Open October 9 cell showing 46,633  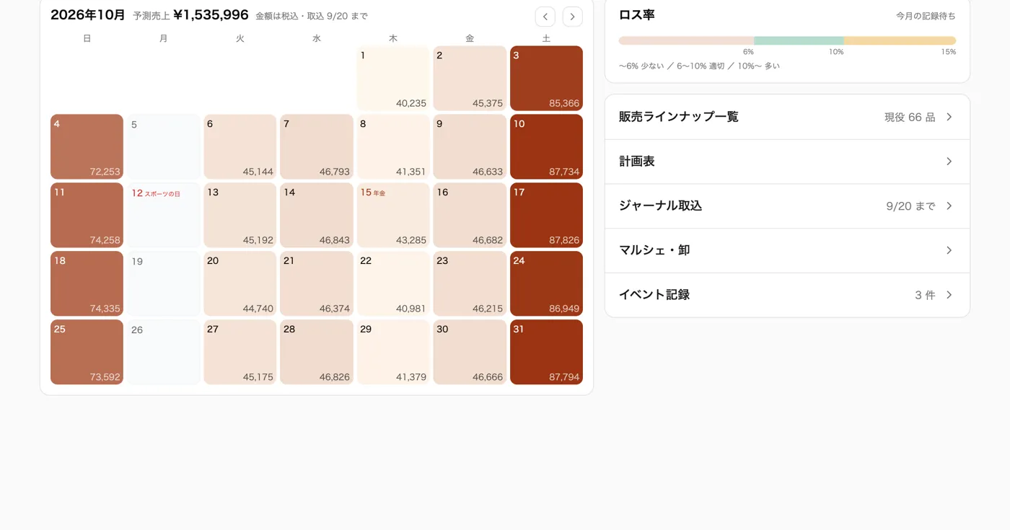coord(470,147)
